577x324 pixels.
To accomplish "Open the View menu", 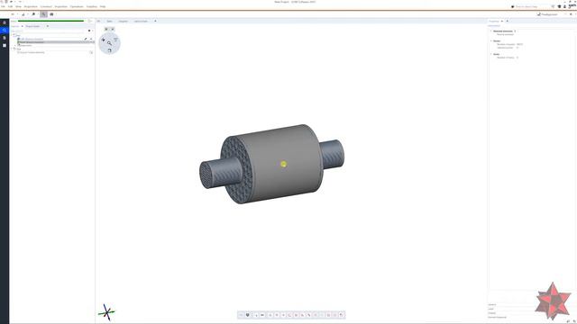I will coord(18,6).
